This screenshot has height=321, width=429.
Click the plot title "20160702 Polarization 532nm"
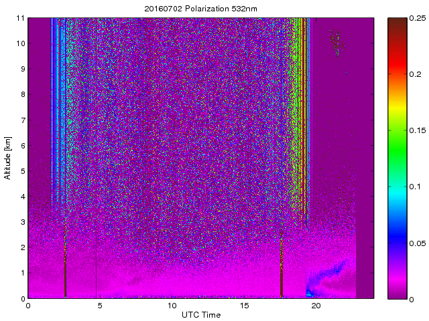point(201,9)
